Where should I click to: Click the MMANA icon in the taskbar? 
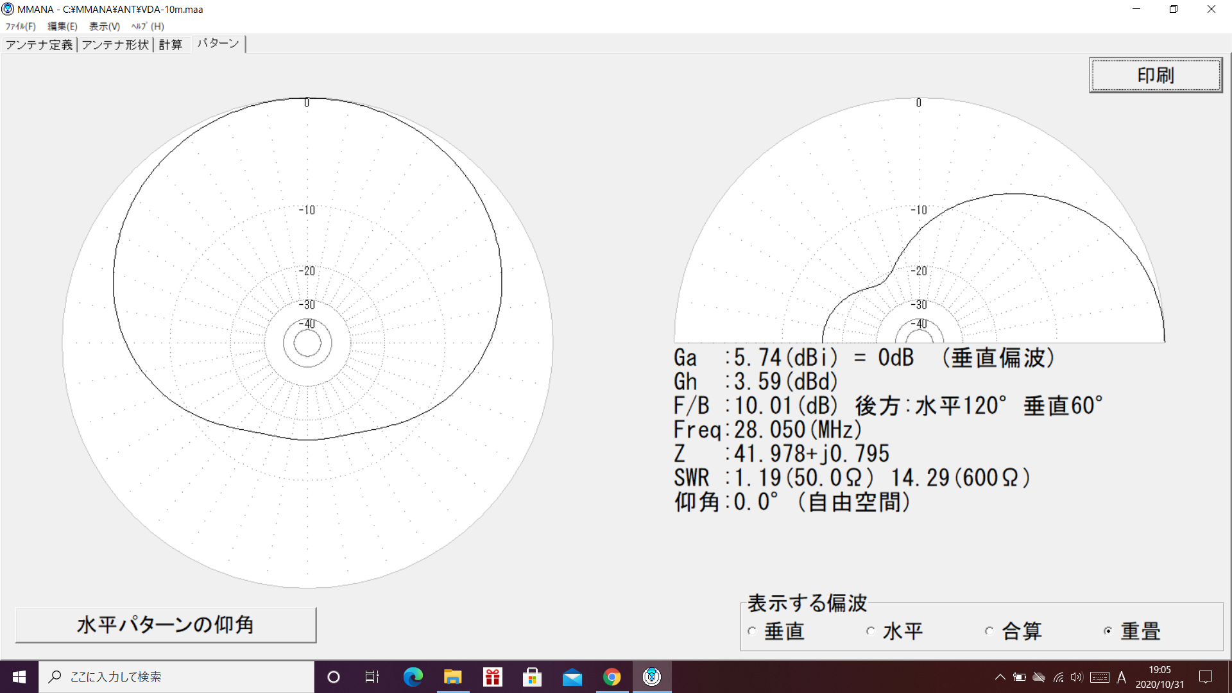point(652,676)
